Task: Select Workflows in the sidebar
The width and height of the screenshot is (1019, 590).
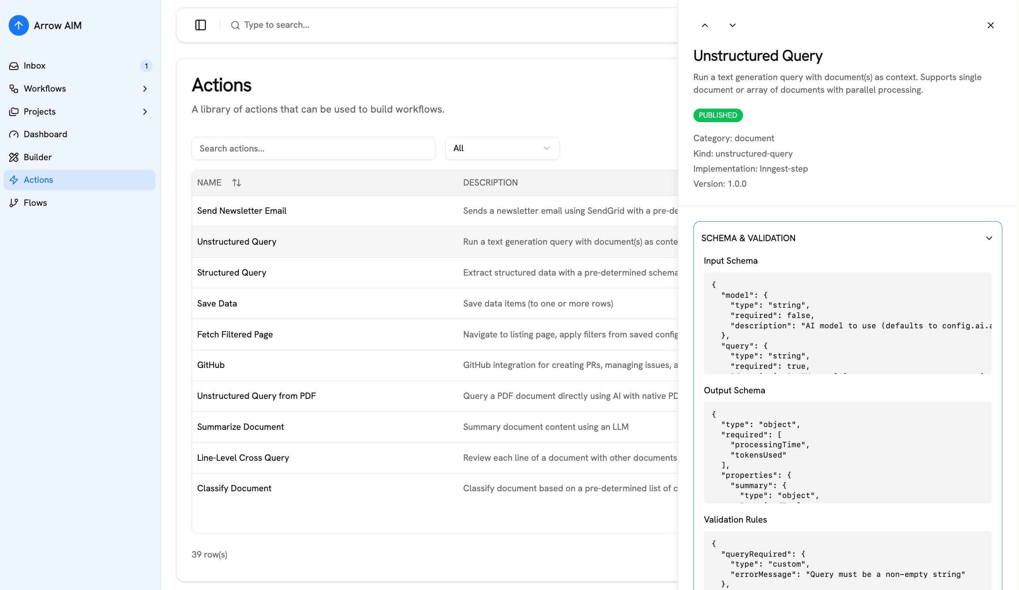Action: click(x=44, y=88)
